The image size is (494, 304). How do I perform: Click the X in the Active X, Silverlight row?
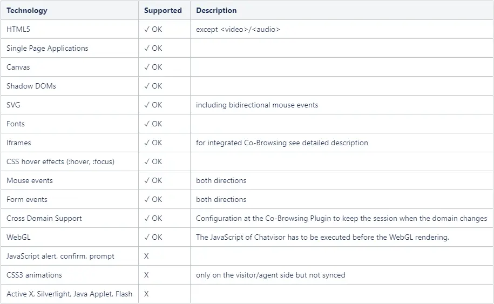[x=146, y=294]
